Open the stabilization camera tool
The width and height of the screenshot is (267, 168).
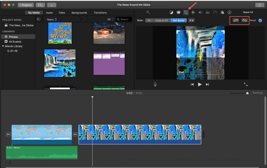(x=193, y=13)
